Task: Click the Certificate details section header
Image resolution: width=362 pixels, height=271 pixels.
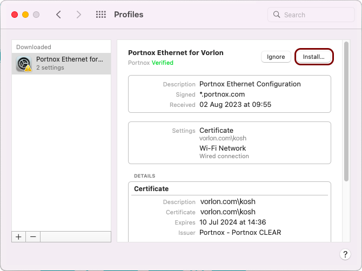Action: point(151,189)
